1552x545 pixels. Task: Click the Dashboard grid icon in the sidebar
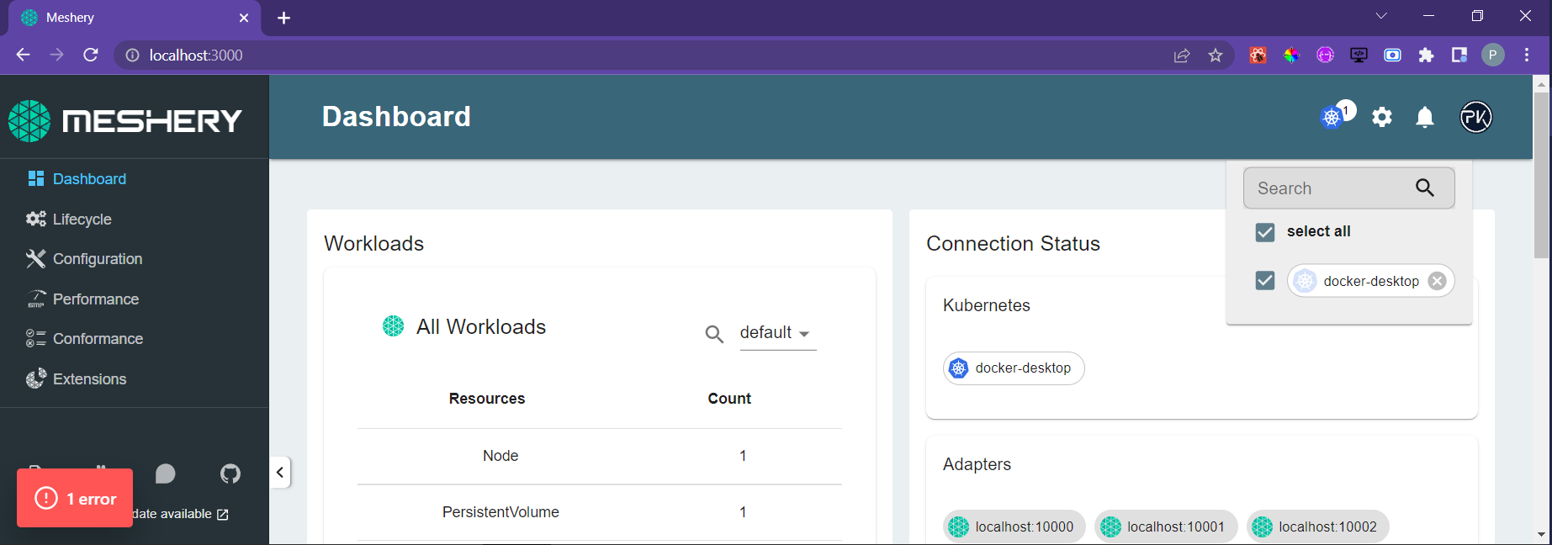pyautogui.click(x=35, y=178)
